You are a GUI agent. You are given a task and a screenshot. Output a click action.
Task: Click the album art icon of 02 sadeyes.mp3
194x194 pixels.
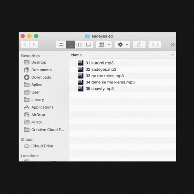coord(81,69)
